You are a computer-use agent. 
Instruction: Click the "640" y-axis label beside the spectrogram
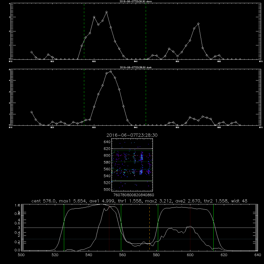pos(107,142)
